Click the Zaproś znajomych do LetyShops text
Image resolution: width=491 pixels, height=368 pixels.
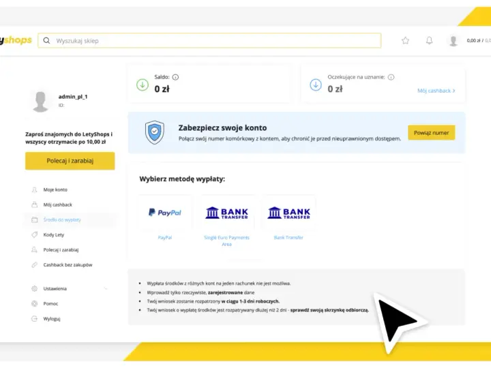(x=69, y=138)
